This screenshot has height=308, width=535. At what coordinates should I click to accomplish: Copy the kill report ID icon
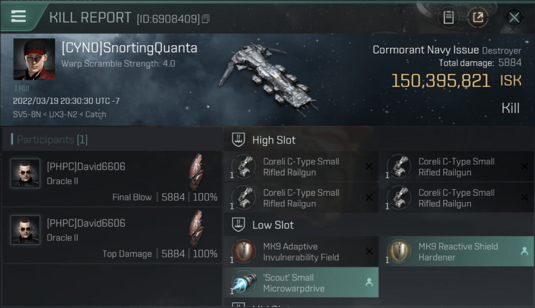pos(206,19)
